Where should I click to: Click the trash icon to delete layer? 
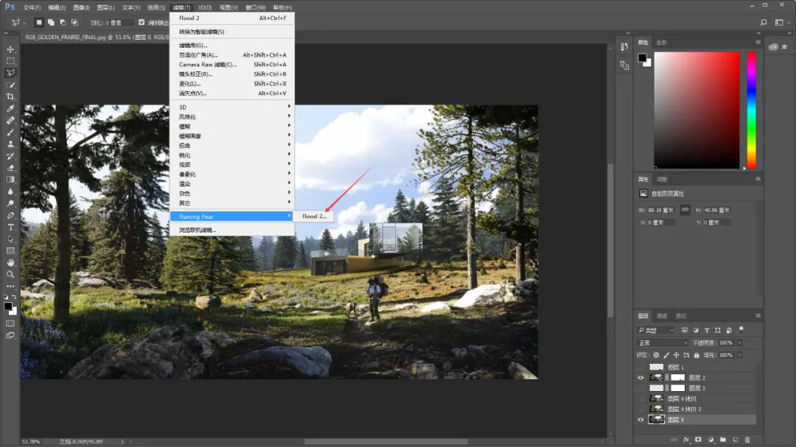point(747,440)
